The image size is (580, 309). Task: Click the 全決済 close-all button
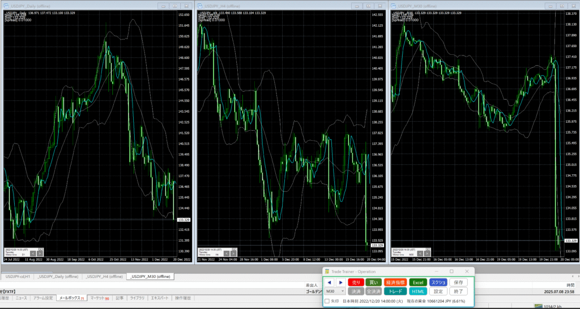click(x=374, y=291)
